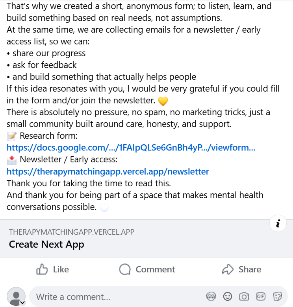This screenshot has height=307, width=293.
Task: Click the Comment speech bubble icon
Action: point(125,269)
